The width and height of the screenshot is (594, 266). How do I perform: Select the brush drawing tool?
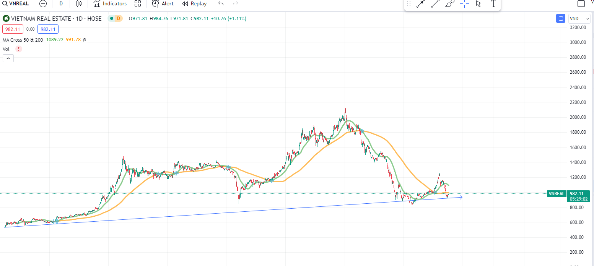(x=450, y=4)
